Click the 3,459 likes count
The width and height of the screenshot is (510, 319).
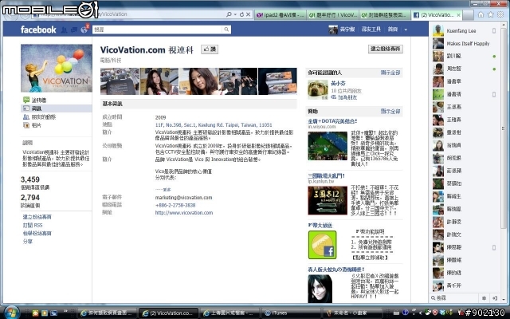click(30, 179)
